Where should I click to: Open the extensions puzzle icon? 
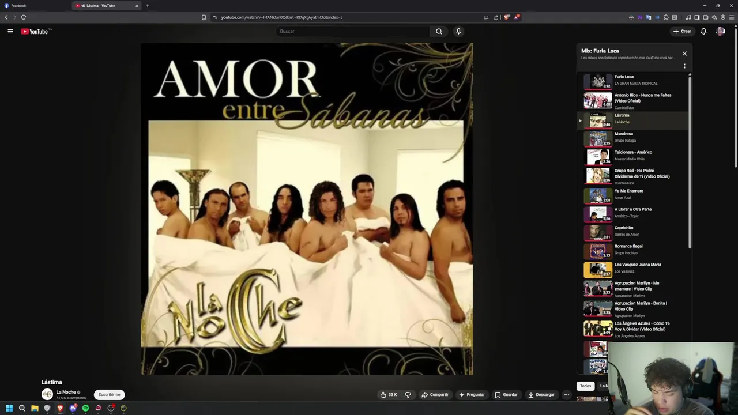click(x=666, y=17)
